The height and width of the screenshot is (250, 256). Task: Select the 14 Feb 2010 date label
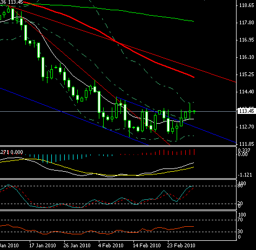(x=147, y=246)
